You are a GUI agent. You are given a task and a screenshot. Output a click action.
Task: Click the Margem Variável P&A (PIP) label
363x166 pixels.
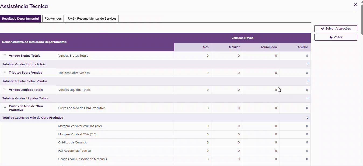pos(77,134)
